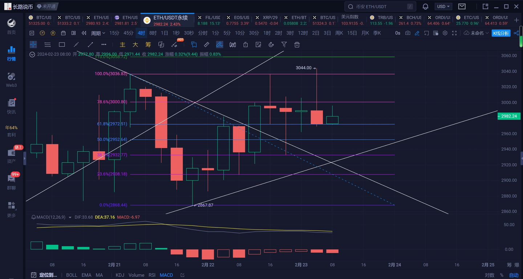Delete drawings with trash icon
This screenshot has width=523, height=279.
coord(297,45)
